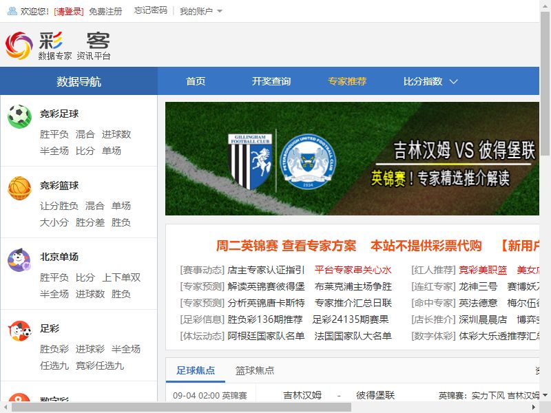Open 胜负彩136期推荐 article
This screenshot has width=551, height=413.
pos(265,319)
